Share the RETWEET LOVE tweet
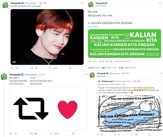 (73, 133)
